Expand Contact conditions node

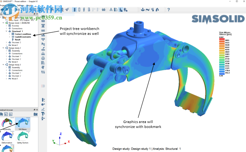10,34
